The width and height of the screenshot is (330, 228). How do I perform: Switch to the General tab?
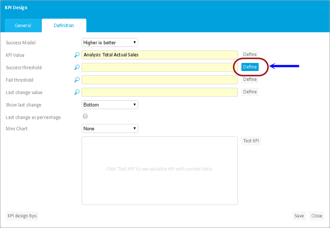click(23, 25)
